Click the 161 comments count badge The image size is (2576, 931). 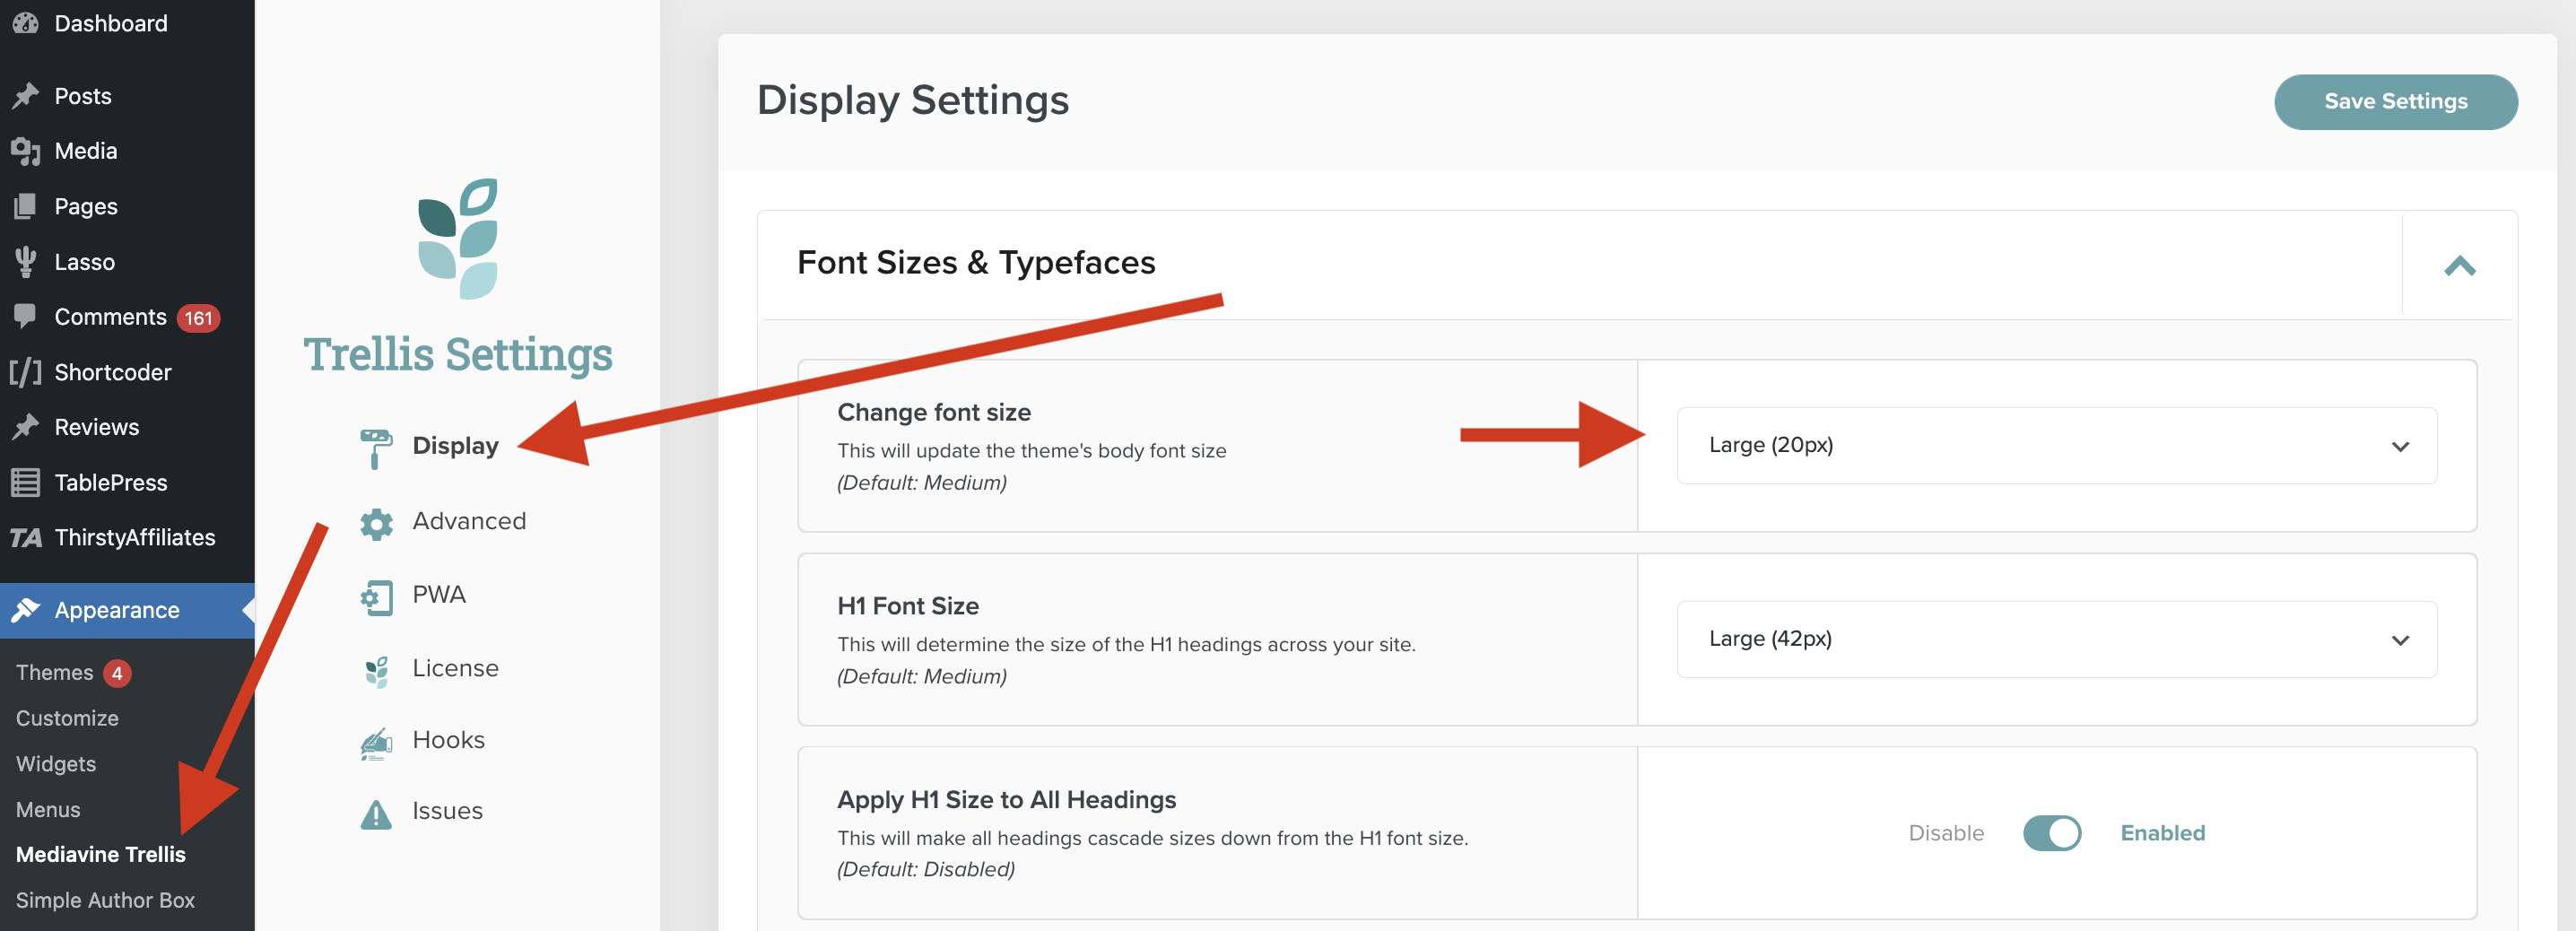point(198,318)
